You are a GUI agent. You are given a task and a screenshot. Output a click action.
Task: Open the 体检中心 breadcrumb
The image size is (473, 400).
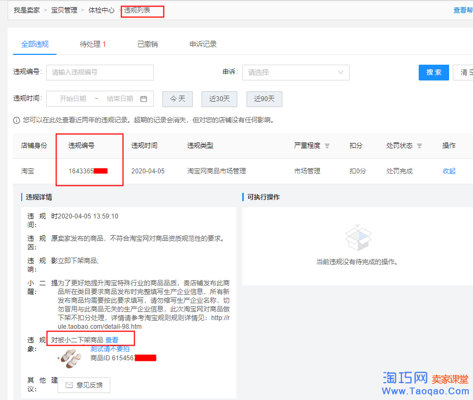(x=102, y=10)
